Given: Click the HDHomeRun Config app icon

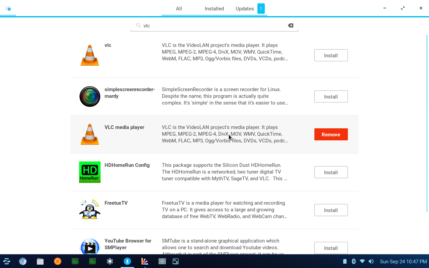Looking at the screenshot, I should (90, 172).
